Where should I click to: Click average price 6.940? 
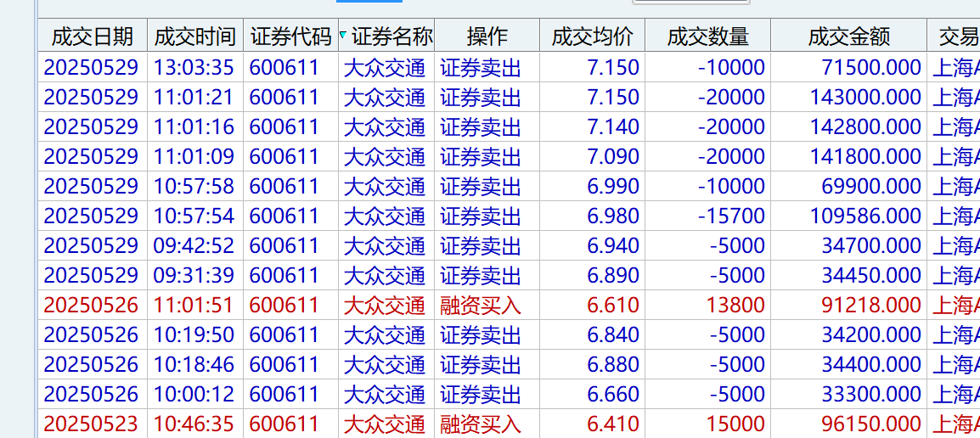(x=613, y=245)
